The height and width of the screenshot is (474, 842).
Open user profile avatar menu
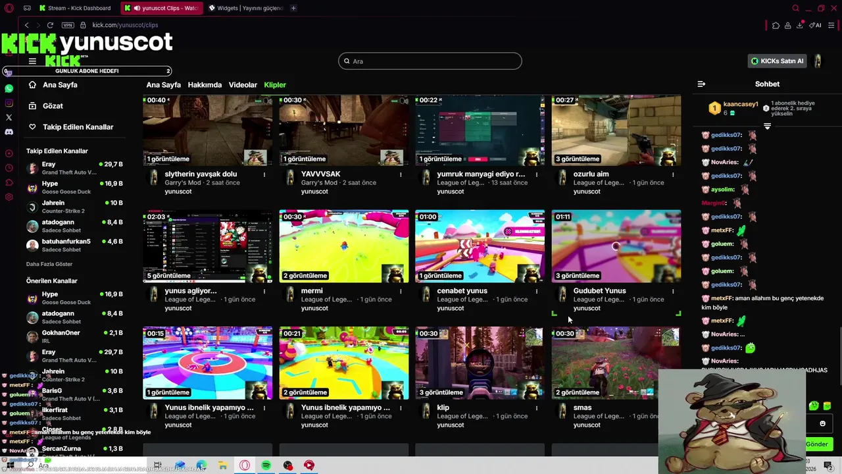(818, 61)
